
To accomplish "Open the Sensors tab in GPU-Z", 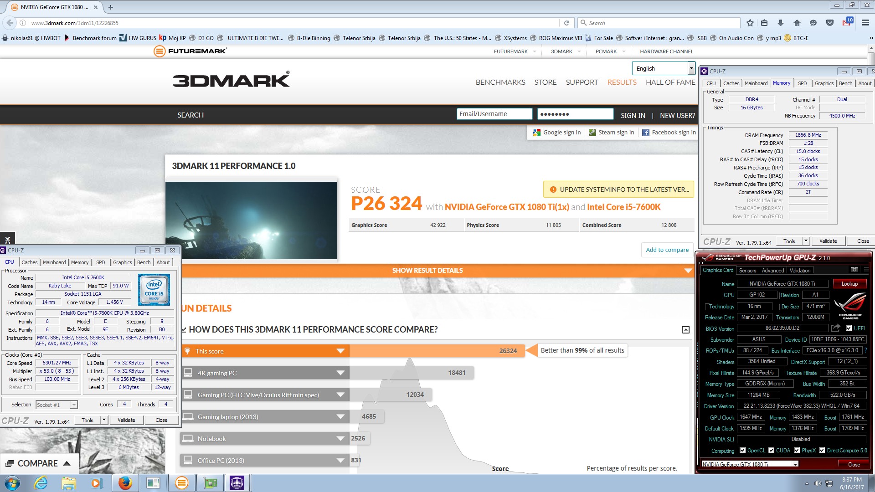I will click(747, 271).
